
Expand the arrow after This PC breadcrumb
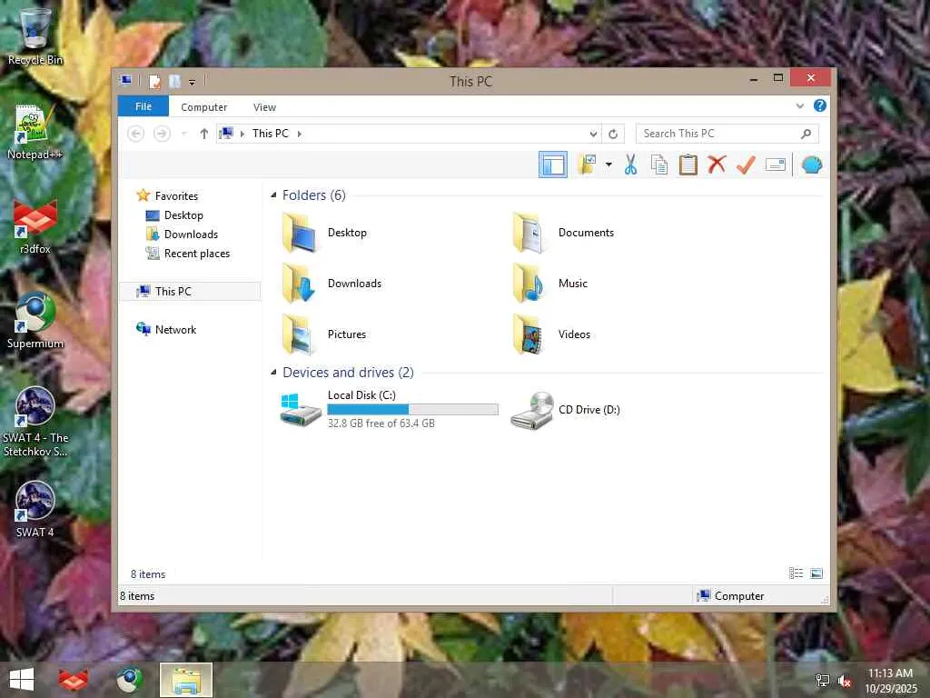(x=299, y=134)
